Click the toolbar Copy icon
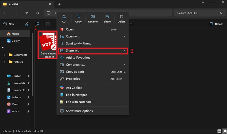 click(x=37, y=24)
